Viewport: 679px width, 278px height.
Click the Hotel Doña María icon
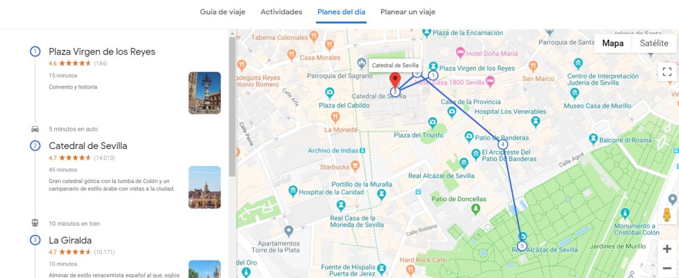(460, 53)
